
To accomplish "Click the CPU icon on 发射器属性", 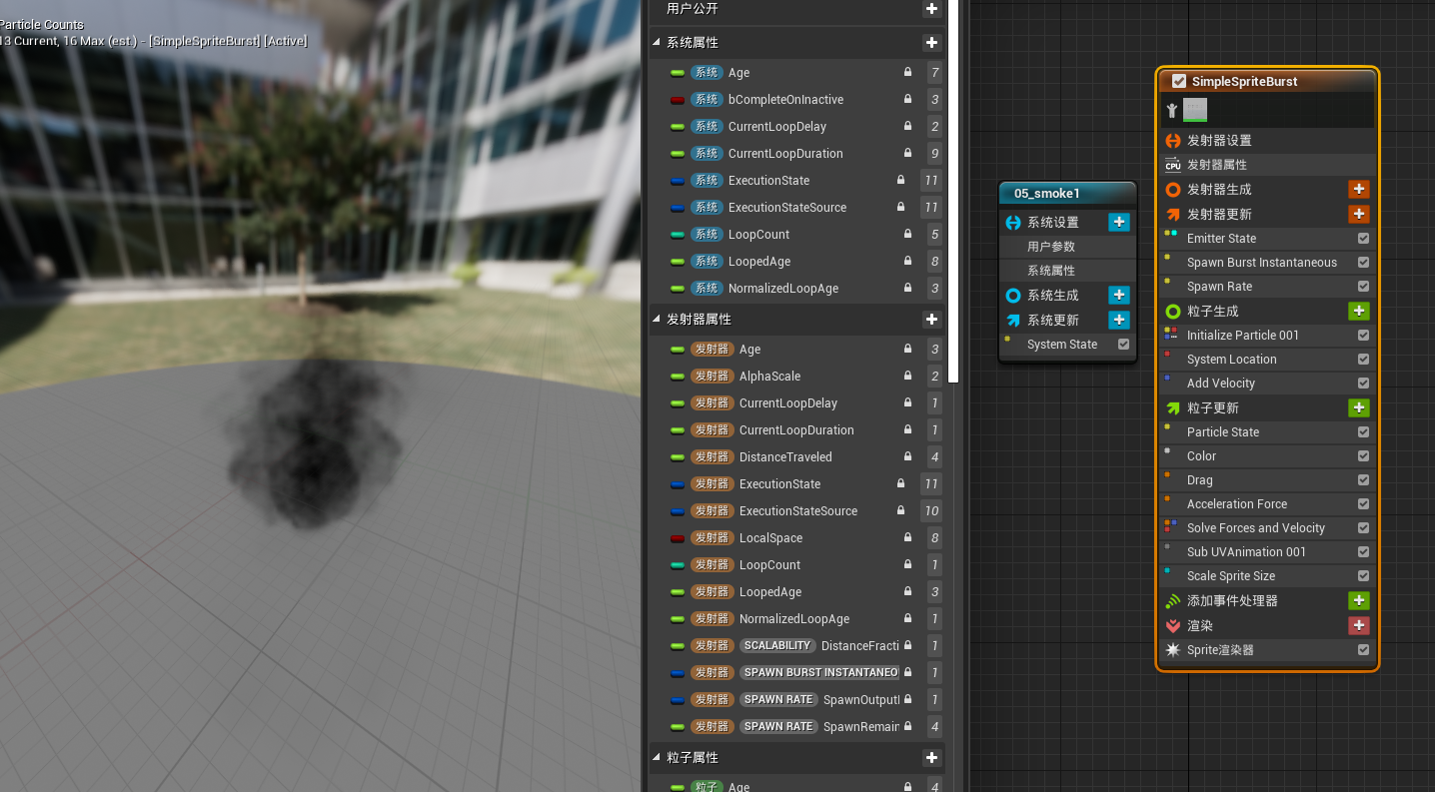I will [x=1174, y=165].
